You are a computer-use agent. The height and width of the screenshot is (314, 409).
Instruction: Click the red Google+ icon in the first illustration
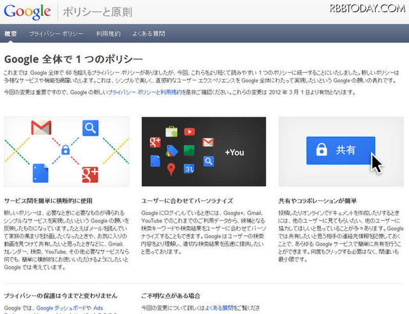pos(90,174)
